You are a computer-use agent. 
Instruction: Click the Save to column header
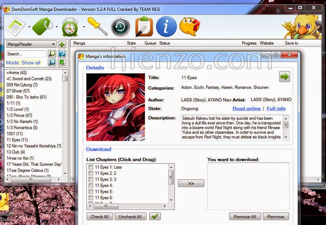point(291,43)
